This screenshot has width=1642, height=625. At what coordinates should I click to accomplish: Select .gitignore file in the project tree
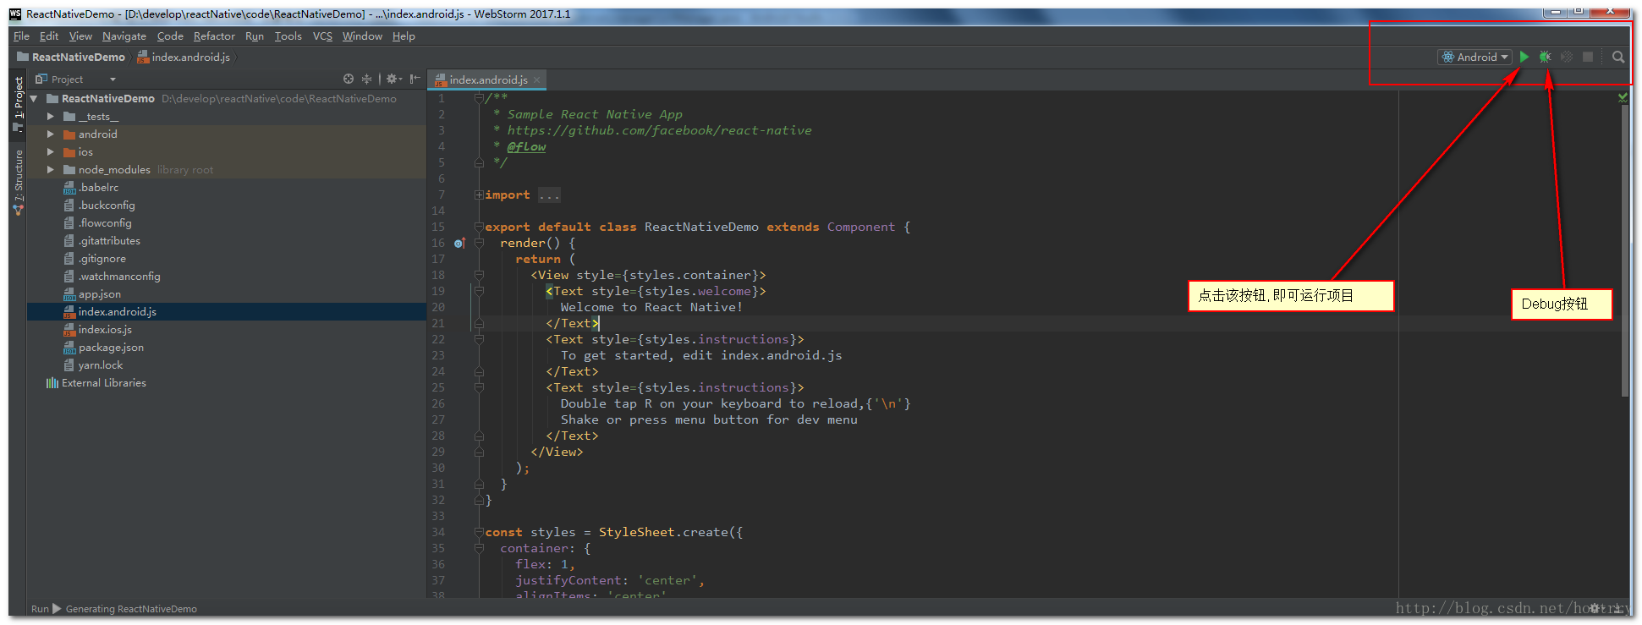pyautogui.click(x=102, y=258)
